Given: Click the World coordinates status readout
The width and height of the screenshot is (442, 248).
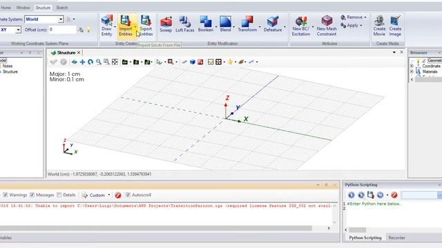Looking at the screenshot, I should (x=99, y=174).
